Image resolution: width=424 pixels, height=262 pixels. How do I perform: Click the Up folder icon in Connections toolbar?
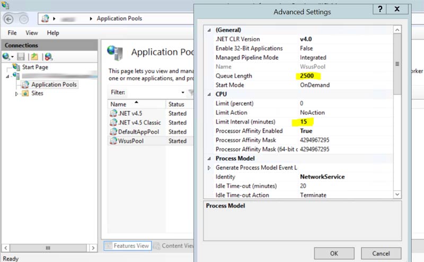coord(34,57)
